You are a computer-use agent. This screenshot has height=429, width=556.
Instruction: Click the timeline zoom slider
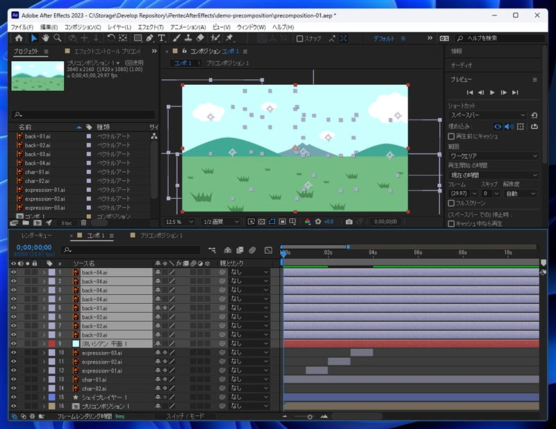coord(310,416)
